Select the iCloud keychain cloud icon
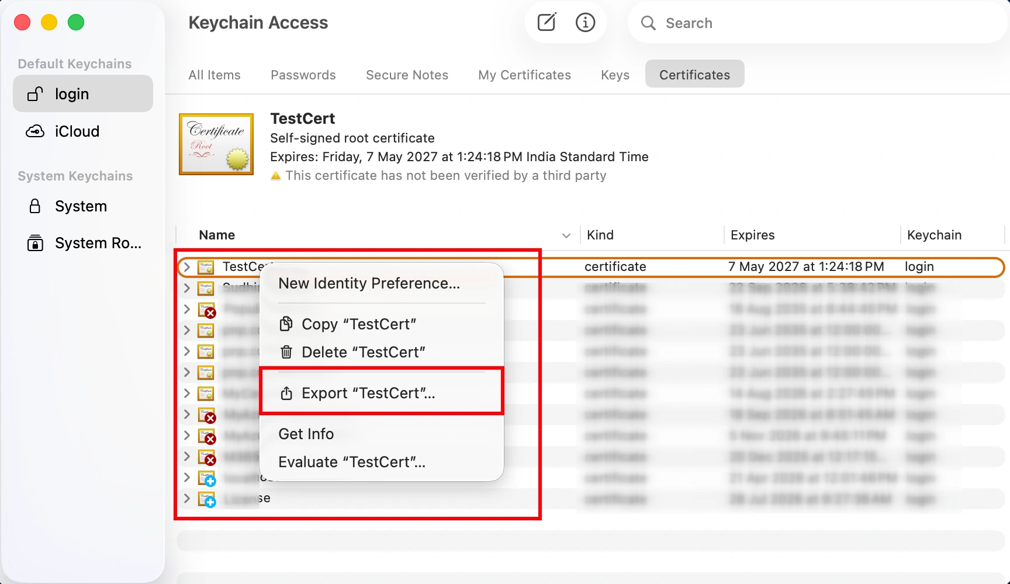Image resolution: width=1010 pixels, height=584 pixels. pos(35,131)
